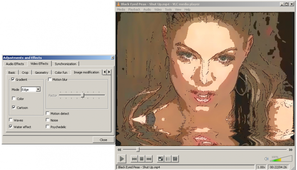Viewport: 297px width, 170px height.
Task: Stop playback with the square icon
Action: [x=141, y=159]
